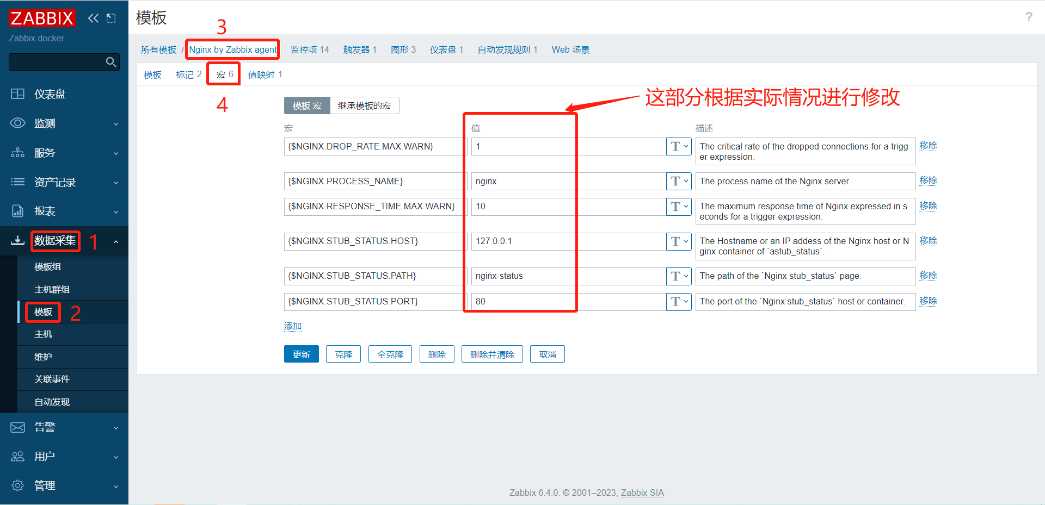This screenshot has height=505, width=1045.
Task: Open type dropdown for DROP_RATE.MAX.WARN macro
Action: click(679, 146)
